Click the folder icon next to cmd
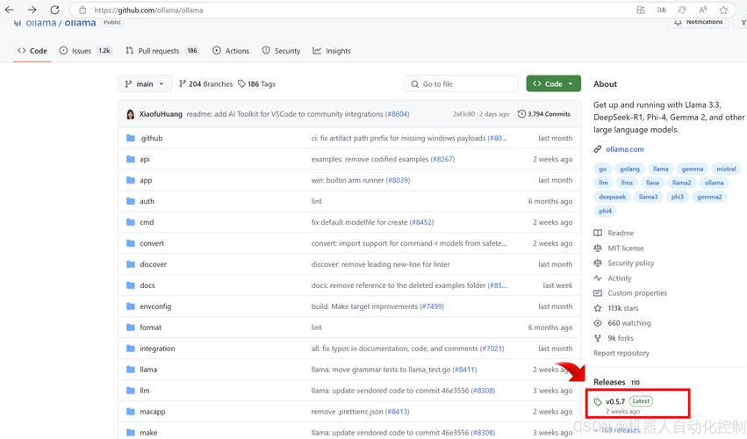 [131, 222]
